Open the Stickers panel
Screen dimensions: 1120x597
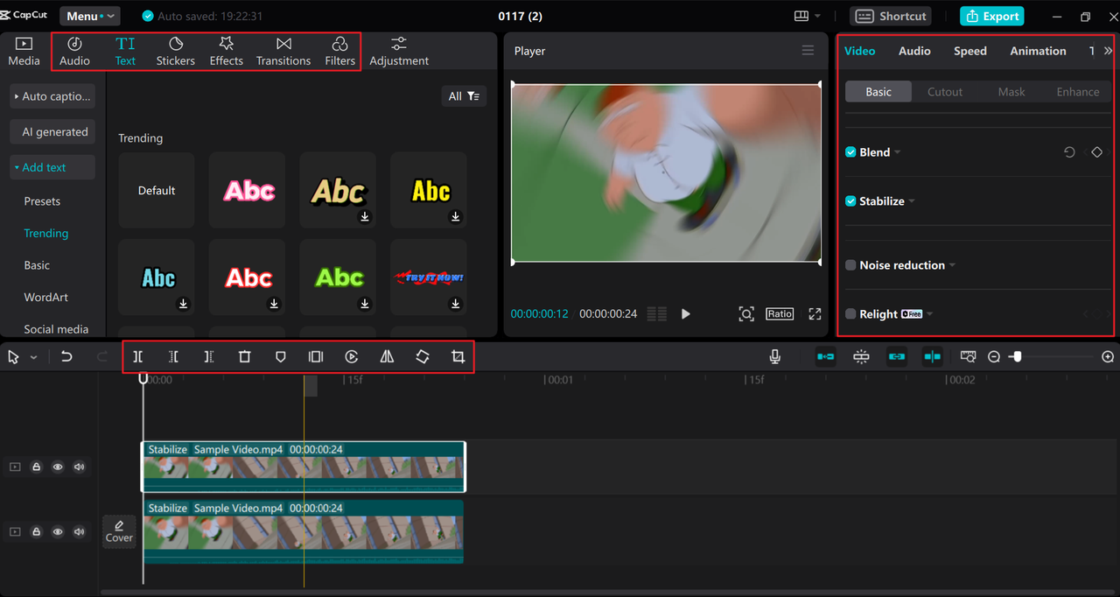[175, 51]
